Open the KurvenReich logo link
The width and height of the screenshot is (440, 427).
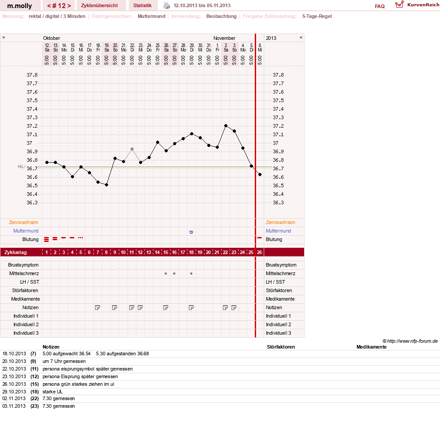click(x=417, y=5)
